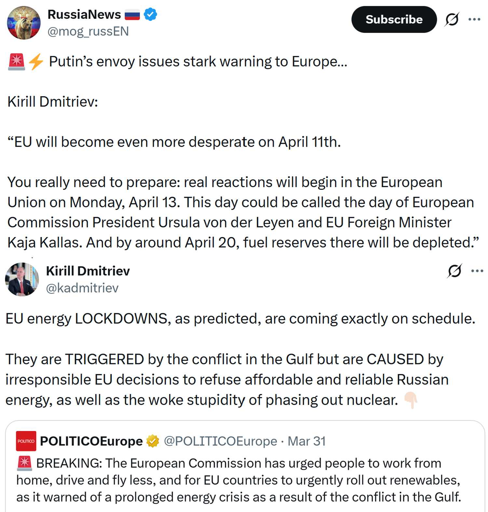The height and width of the screenshot is (512, 488).
Task: Open more options menu on Dmitriev's post
Action: click(x=477, y=271)
